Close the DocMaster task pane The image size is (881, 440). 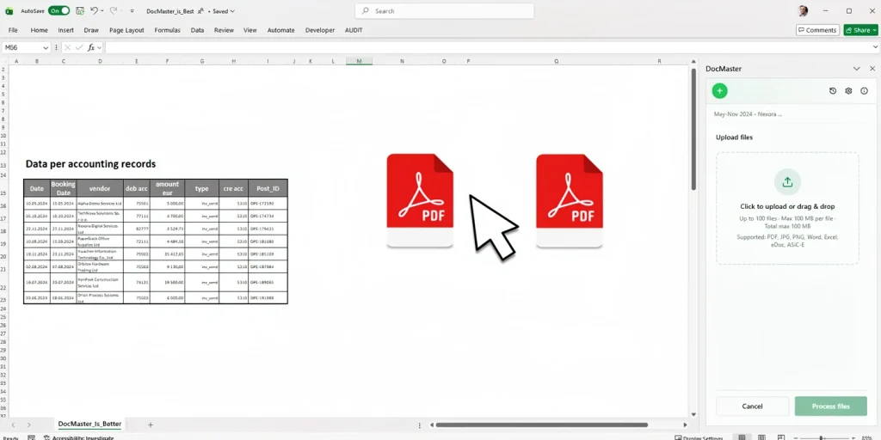[x=872, y=69]
